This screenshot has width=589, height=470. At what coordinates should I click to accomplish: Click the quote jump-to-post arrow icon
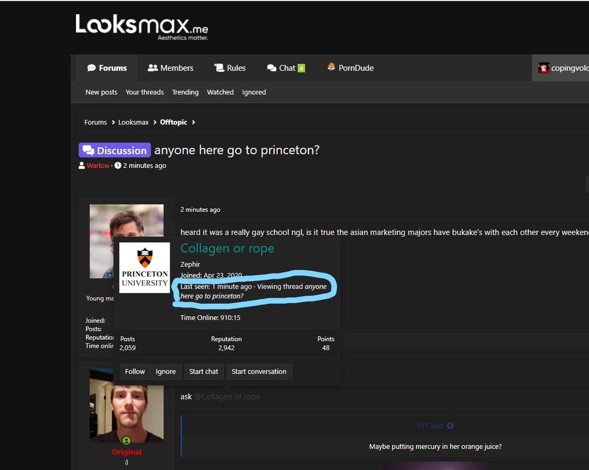[450, 426]
